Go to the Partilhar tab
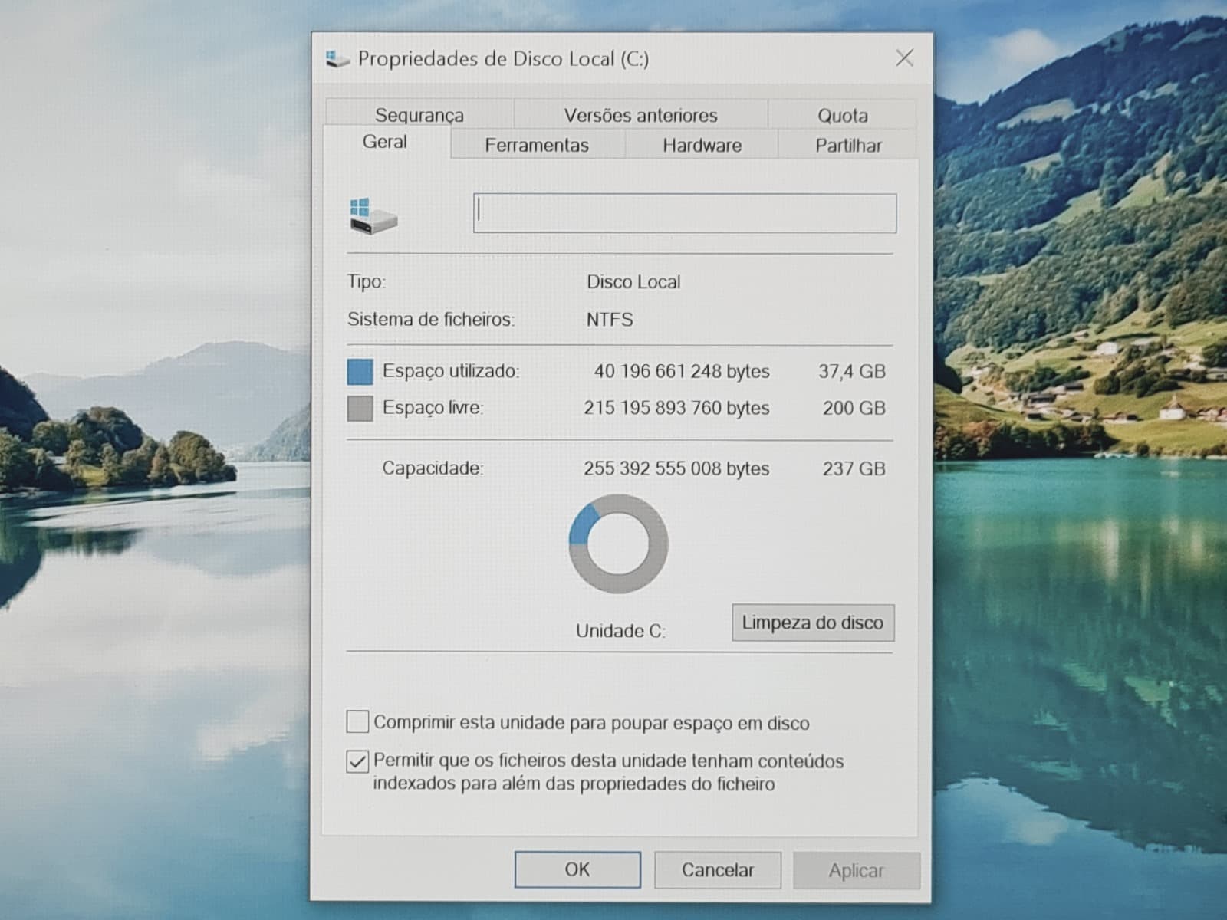This screenshot has width=1227, height=920. tap(848, 145)
